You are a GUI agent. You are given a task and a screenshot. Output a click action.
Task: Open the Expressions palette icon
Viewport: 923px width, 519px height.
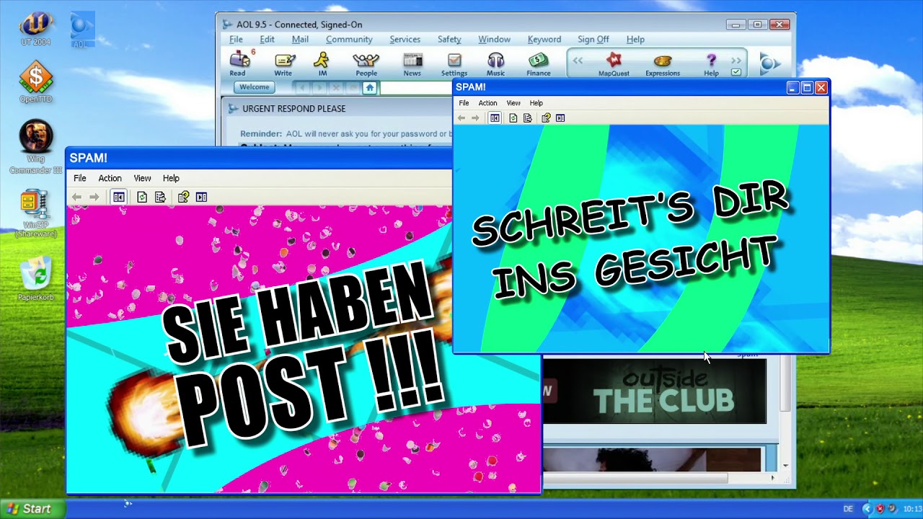point(663,63)
